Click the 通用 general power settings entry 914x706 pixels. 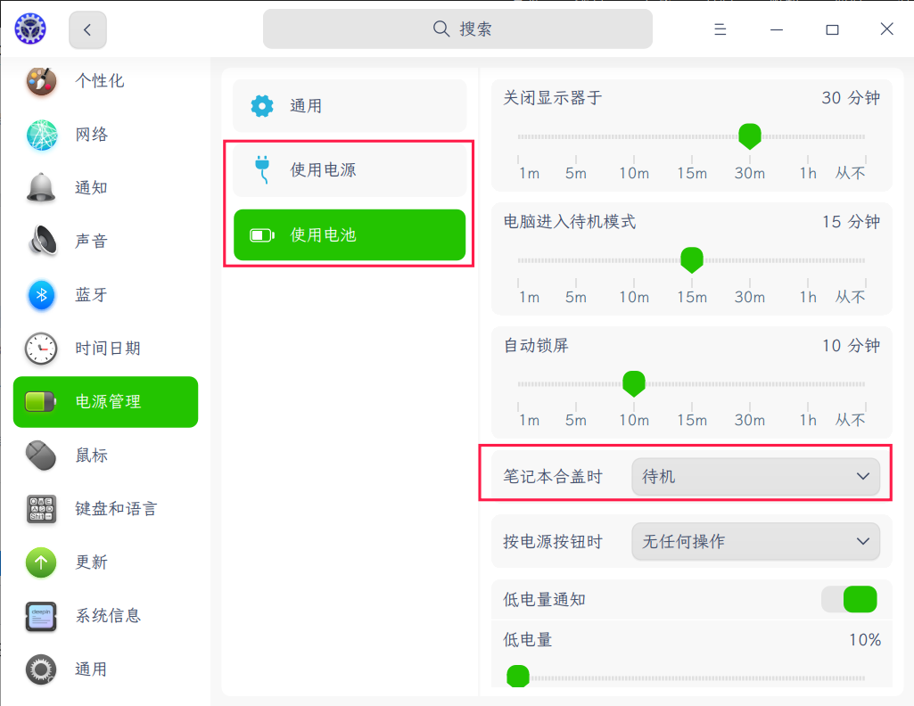tap(350, 104)
